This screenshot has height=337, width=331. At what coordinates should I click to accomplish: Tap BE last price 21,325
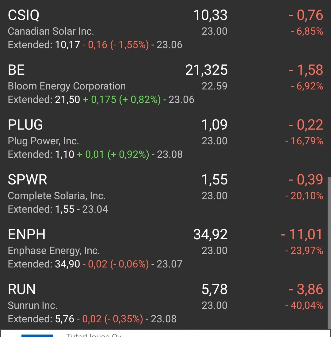(x=206, y=70)
